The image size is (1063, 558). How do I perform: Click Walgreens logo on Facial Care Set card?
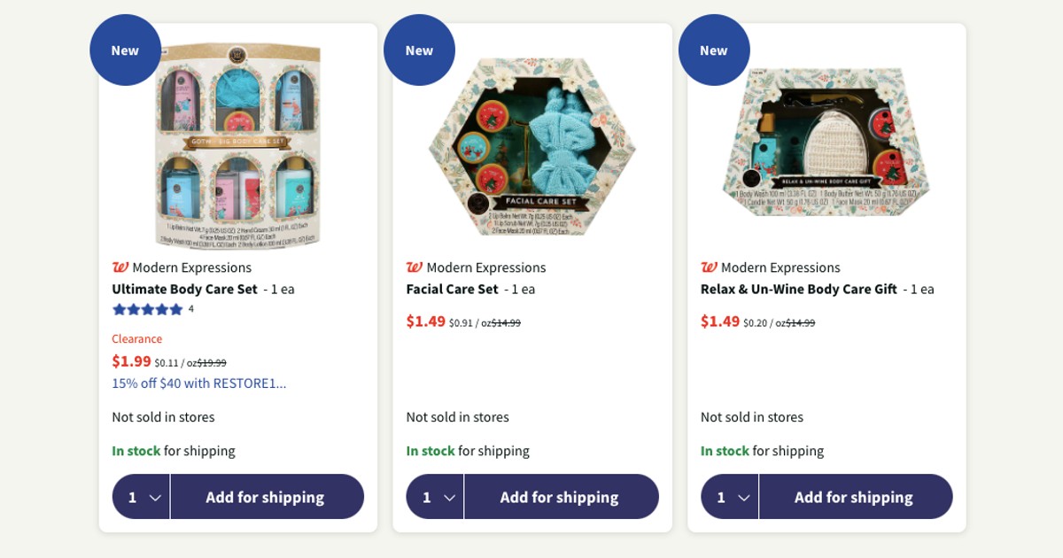coord(414,267)
